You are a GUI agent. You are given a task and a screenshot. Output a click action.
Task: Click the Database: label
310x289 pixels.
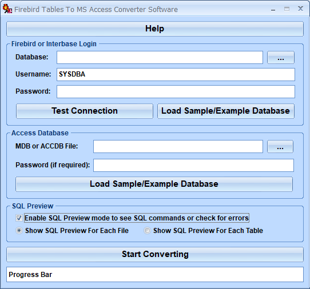[x=32, y=57]
